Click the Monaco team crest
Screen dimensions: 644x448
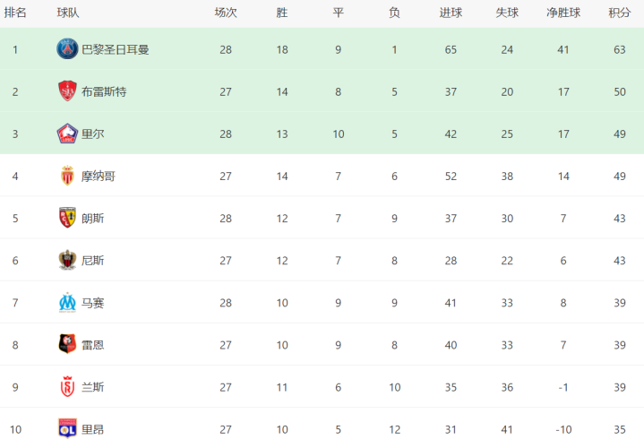tap(67, 176)
